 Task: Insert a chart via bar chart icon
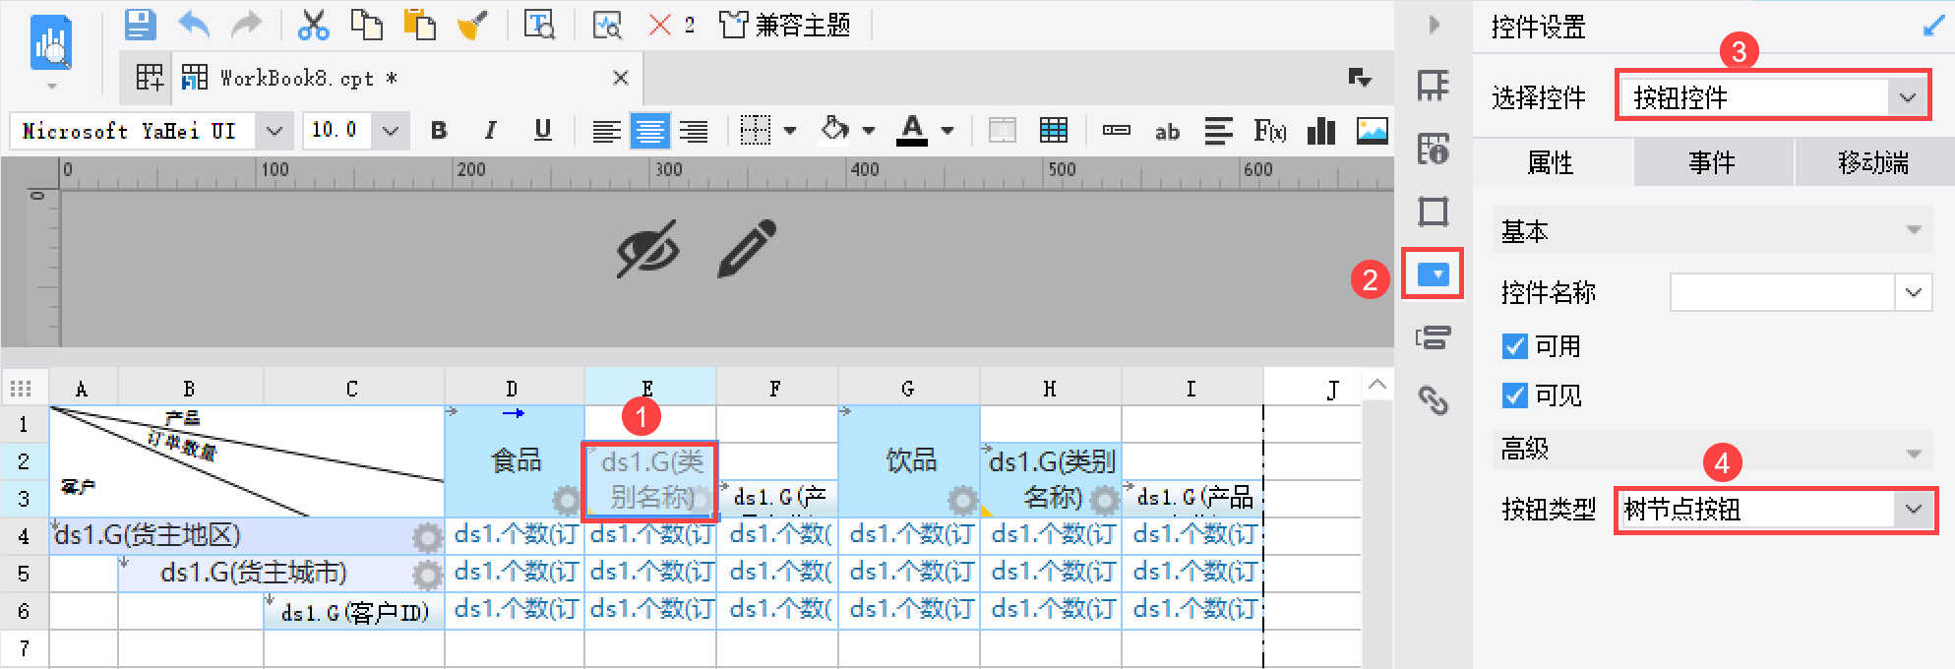tap(1320, 131)
